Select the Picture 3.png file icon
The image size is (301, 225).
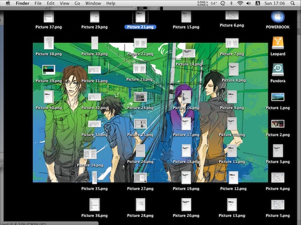click(x=278, y=151)
